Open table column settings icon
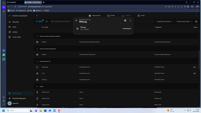 point(196,22)
